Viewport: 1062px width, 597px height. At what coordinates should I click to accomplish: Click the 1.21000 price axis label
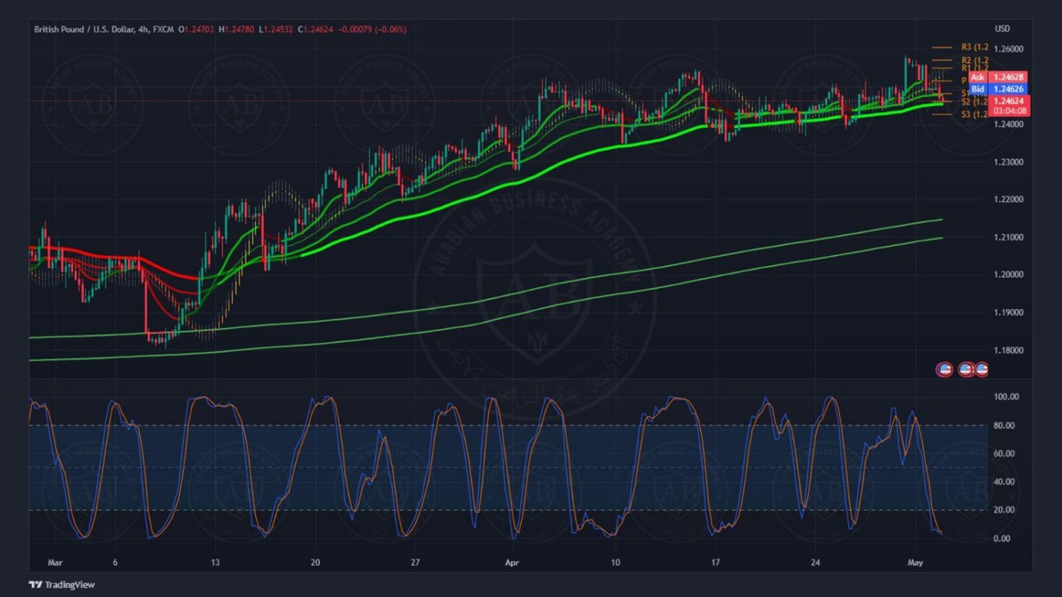pos(1009,237)
